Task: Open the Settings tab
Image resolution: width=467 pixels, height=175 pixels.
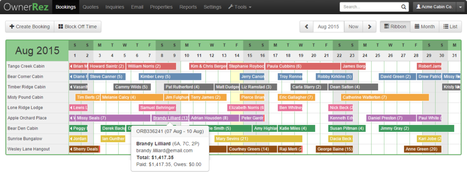Action: click(213, 7)
